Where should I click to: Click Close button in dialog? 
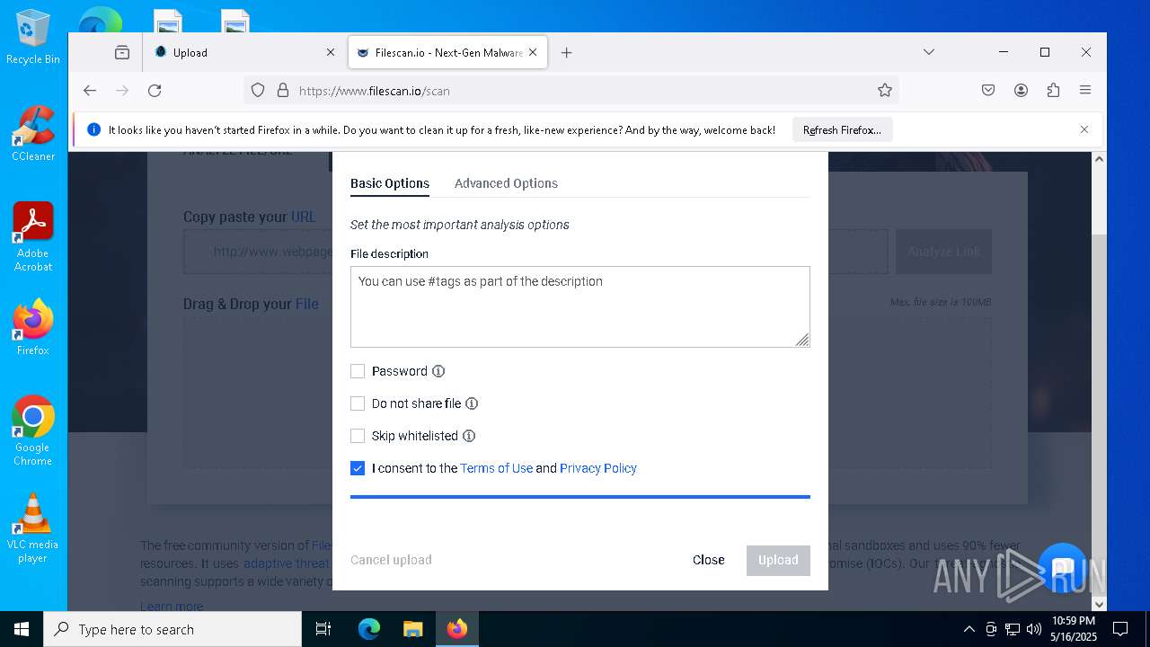(708, 560)
